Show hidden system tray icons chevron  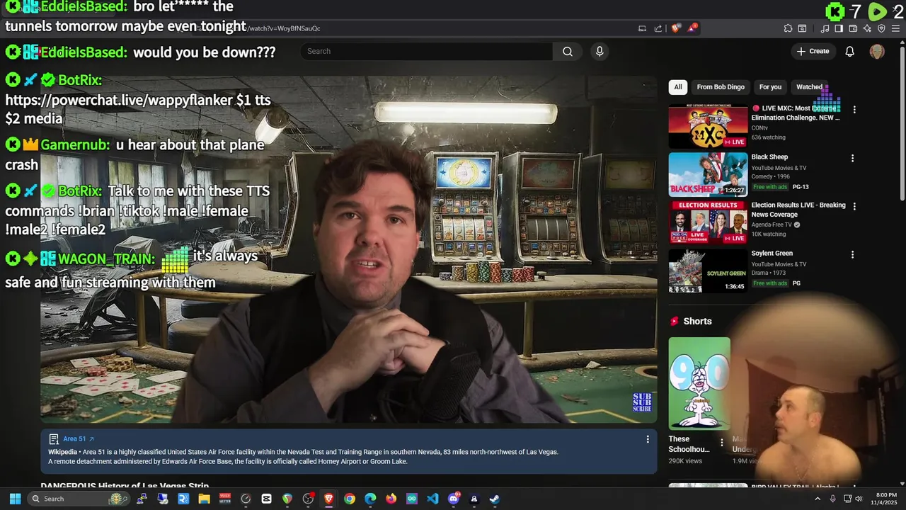(x=818, y=499)
